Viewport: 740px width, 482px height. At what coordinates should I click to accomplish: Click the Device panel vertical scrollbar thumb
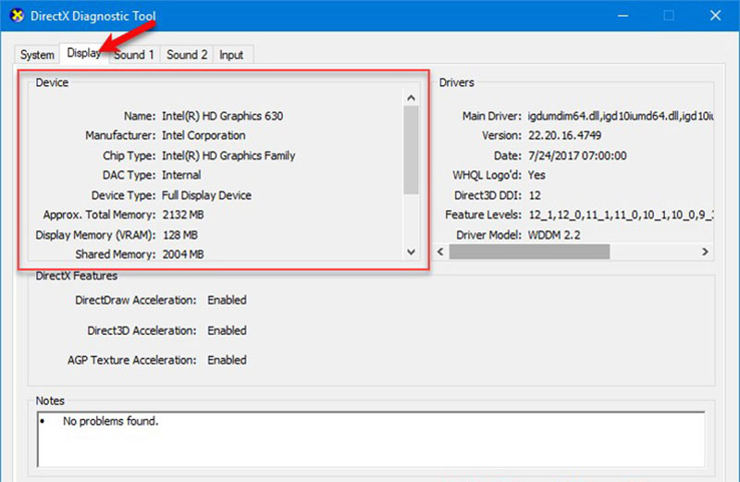[411, 148]
